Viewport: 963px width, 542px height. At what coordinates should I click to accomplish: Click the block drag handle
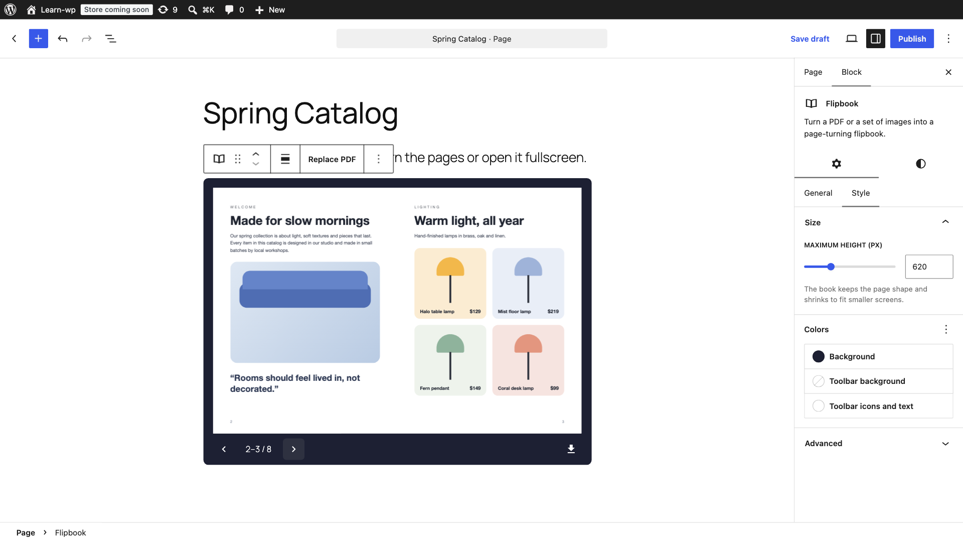tap(238, 159)
